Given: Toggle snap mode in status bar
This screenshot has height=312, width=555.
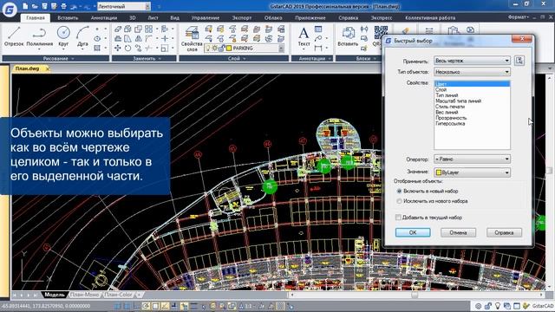Looking at the screenshot, I should [117, 306].
